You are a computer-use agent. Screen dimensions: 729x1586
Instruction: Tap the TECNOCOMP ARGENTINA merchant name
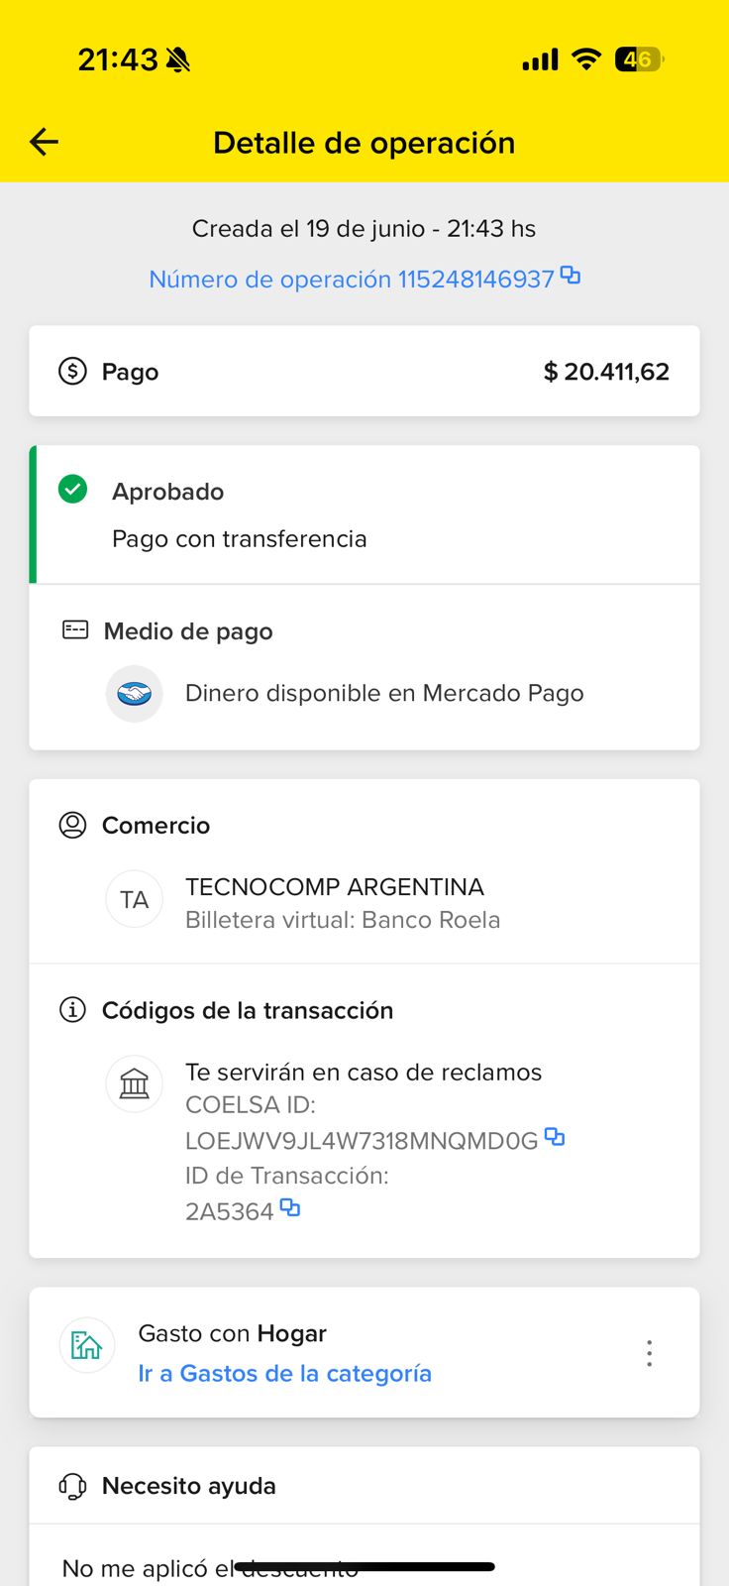[334, 887]
